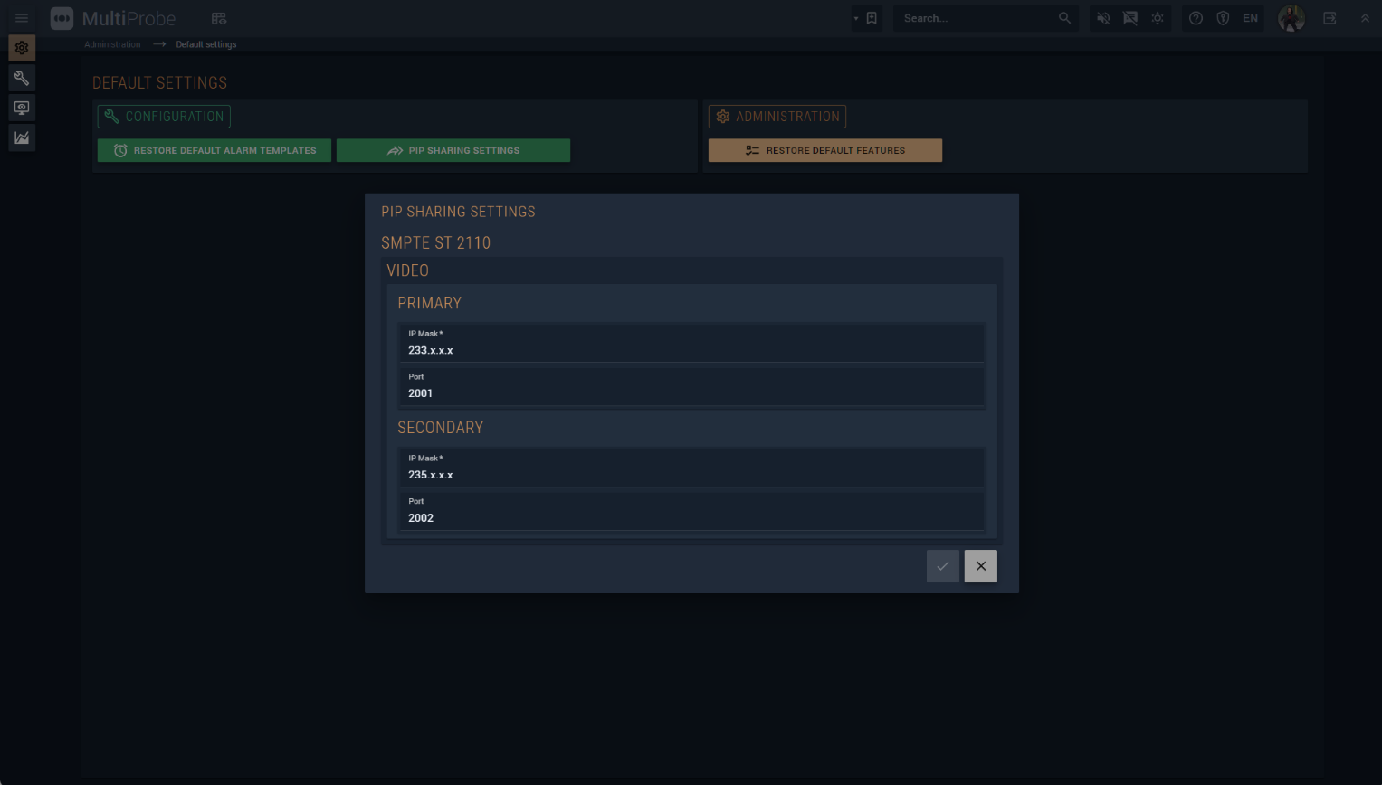This screenshot has width=1382, height=785.
Task: Toggle the muted sound speaker icon
Action: click(x=1103, y=18)
